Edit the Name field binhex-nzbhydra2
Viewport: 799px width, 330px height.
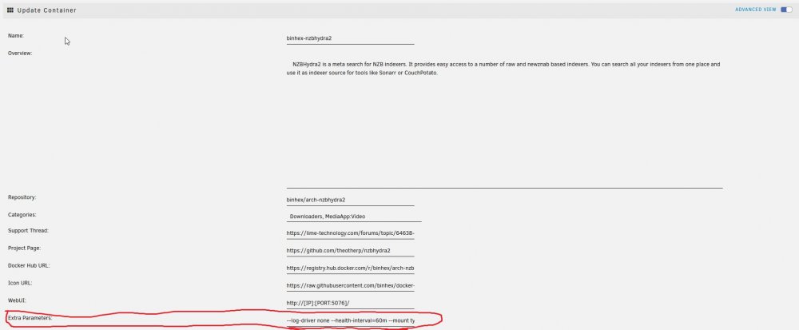click(x=350, y=38)
